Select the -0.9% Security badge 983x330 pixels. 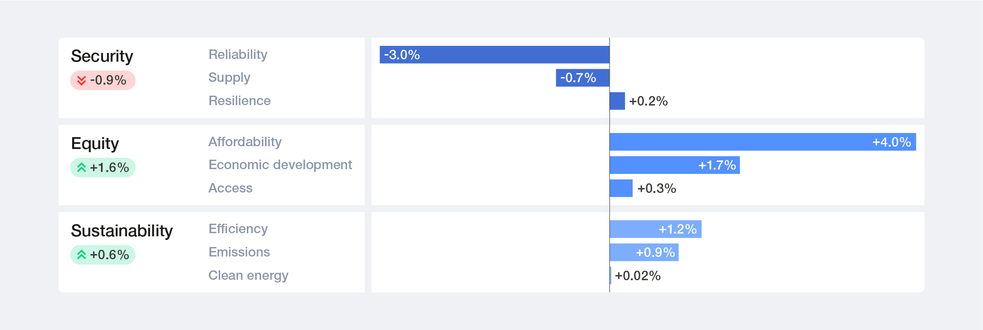point(103,80)
